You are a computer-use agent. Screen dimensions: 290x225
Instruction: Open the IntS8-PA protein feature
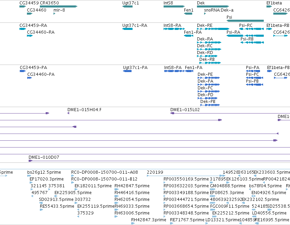point(174,71)
